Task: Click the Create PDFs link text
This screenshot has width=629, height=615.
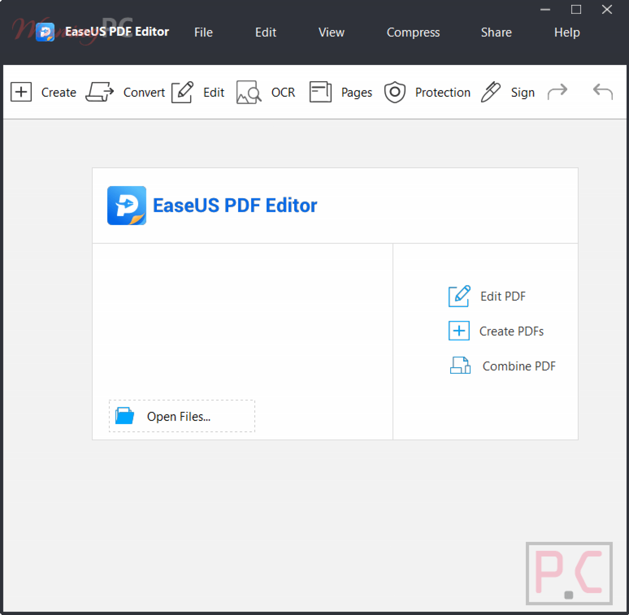Action: pos(511,331)
